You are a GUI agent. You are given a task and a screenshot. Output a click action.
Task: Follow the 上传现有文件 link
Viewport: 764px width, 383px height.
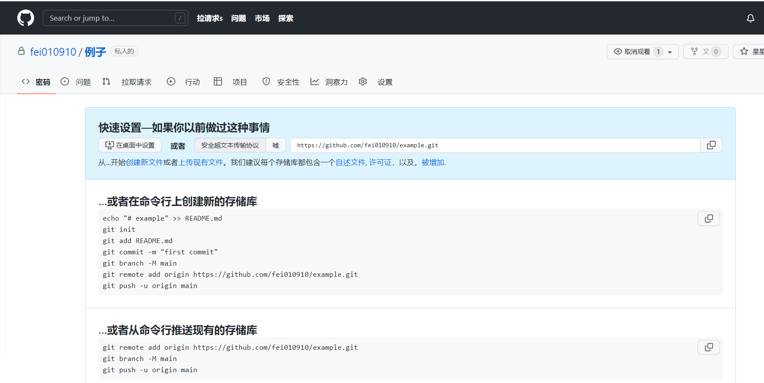coord(201,162)
